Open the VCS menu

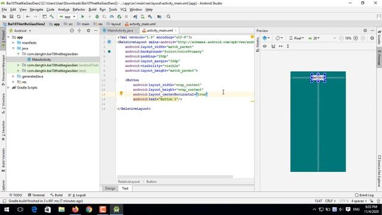coord(124,10)
